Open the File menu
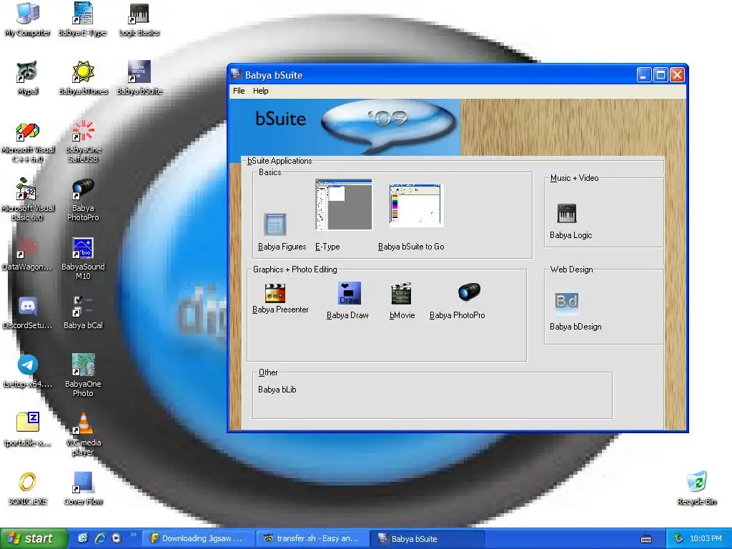This screenshot has height=549, width=732. [239, 91]
